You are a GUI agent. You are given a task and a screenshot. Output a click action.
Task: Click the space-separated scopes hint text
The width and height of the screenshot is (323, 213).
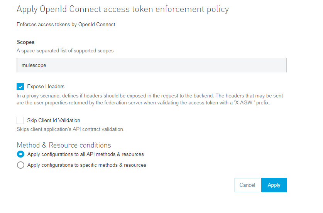65,51
